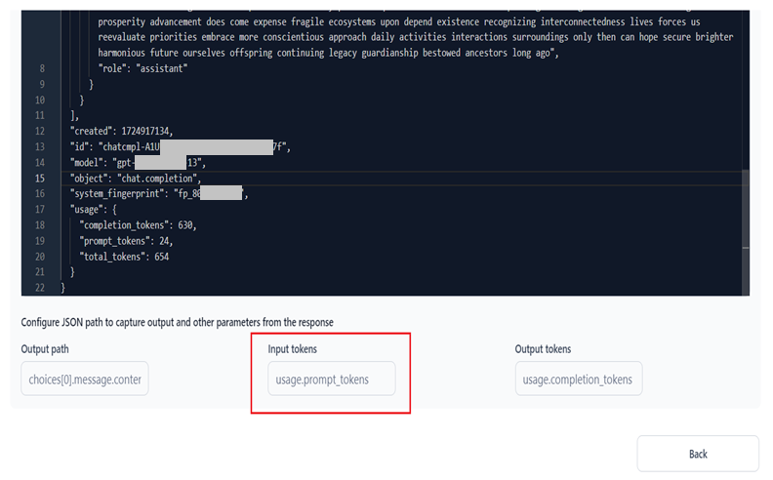Click the vertical scrollbar of the JSON viewer

click(746, 224)
